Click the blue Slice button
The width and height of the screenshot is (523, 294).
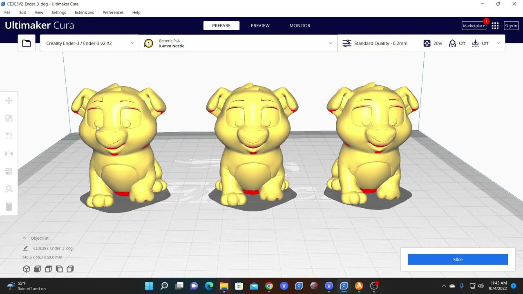pos(458,259)
